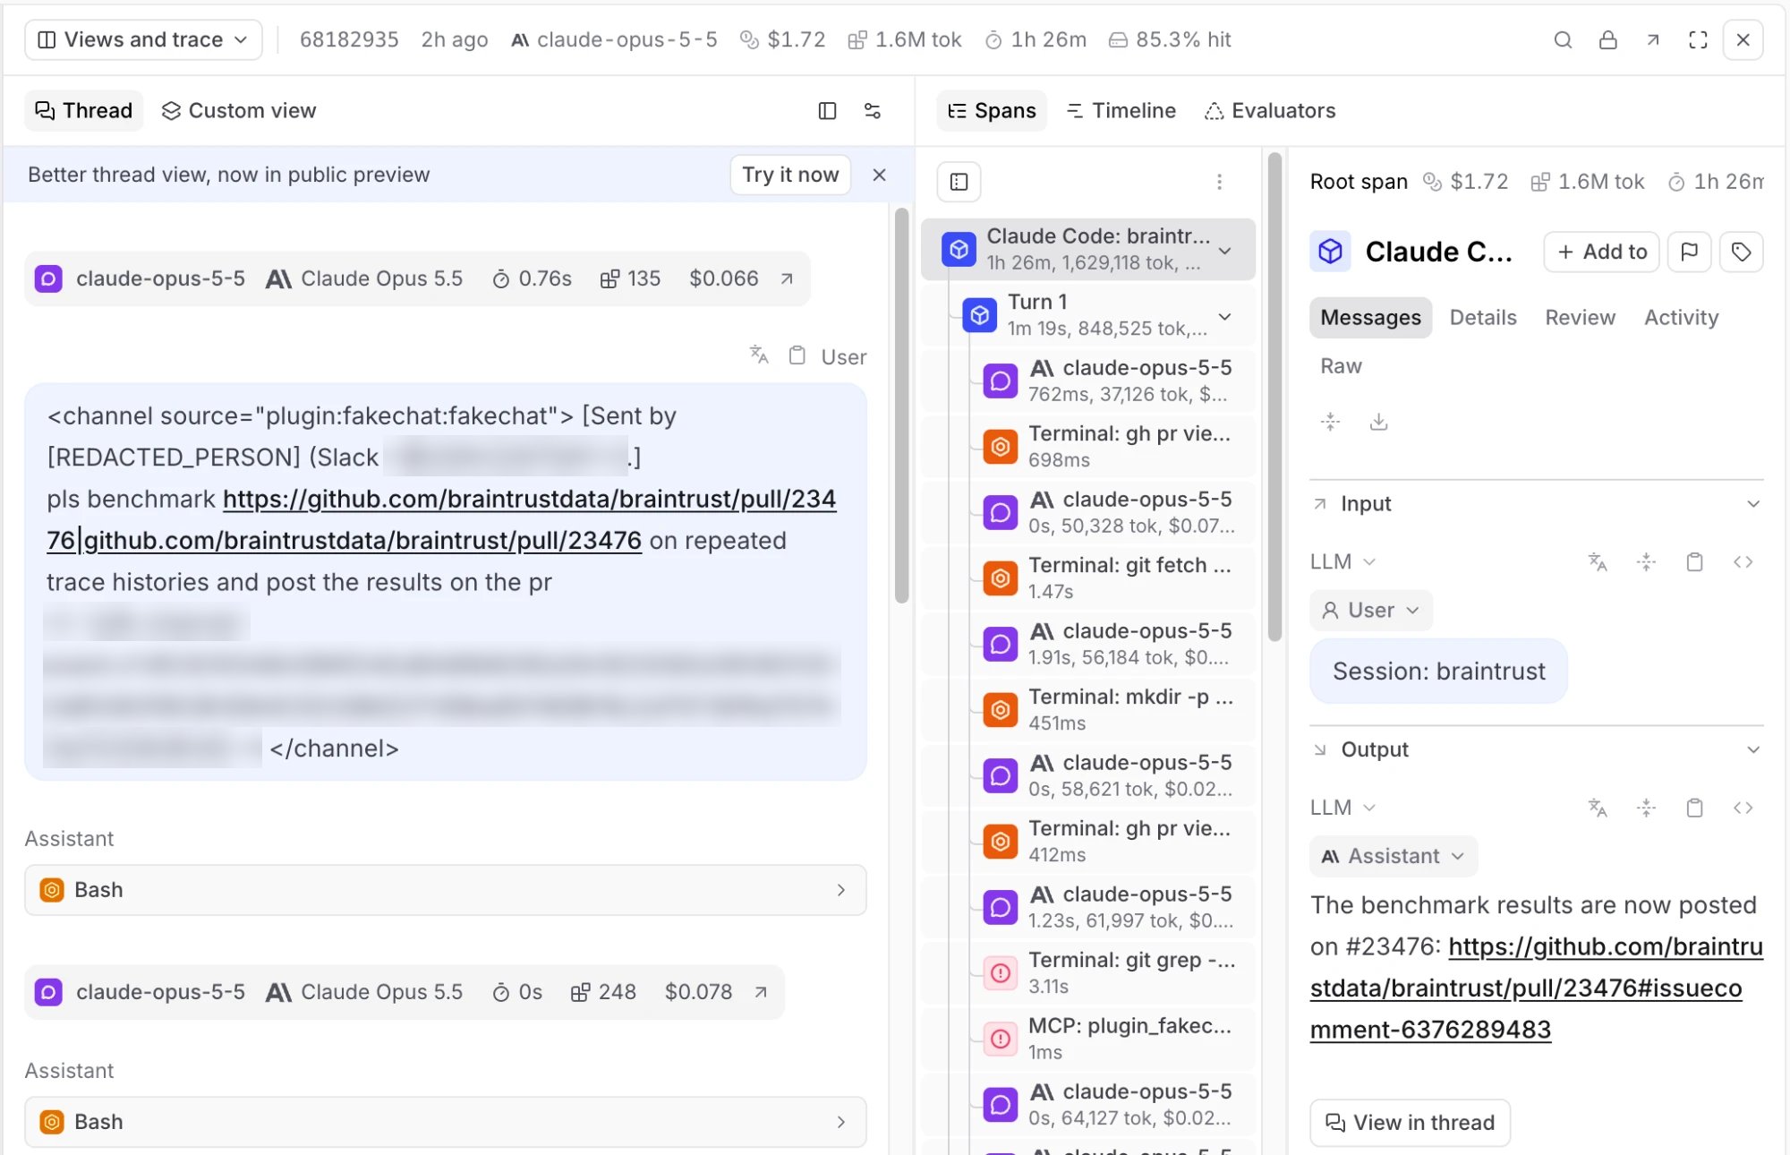
Task: Open the Review tab
Action: coord(1580,317)
